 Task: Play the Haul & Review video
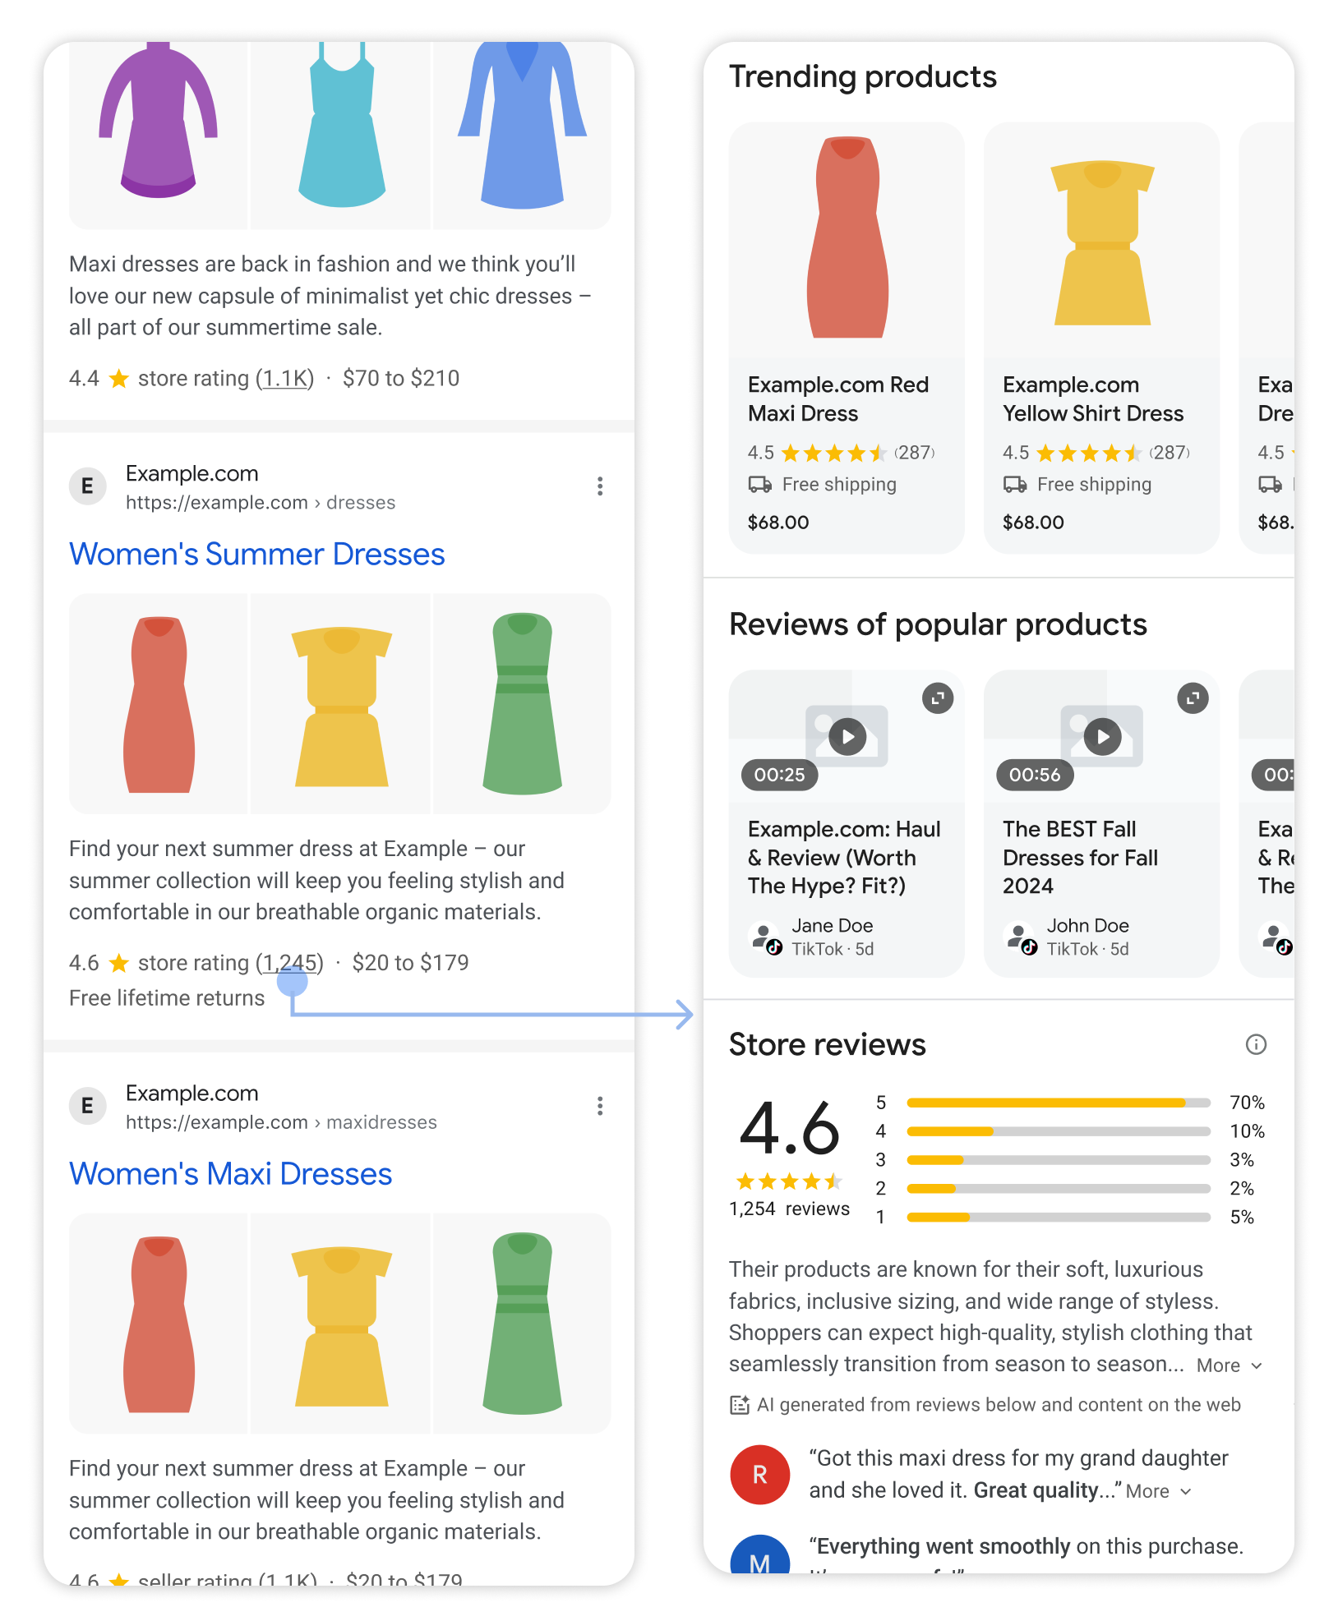click(847, 736)
